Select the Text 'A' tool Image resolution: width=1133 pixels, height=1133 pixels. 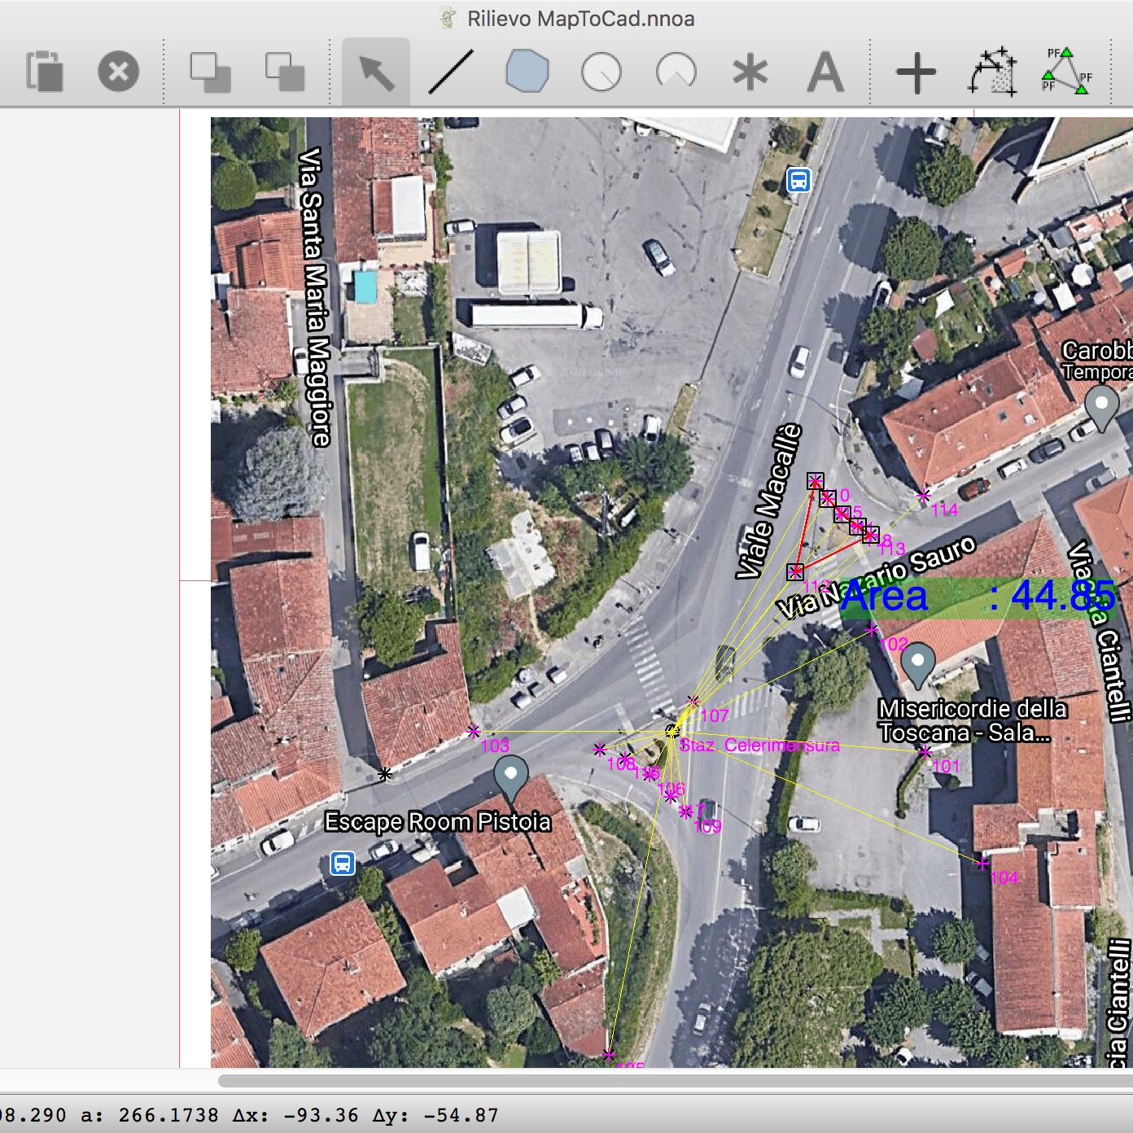pyautogui.click(x=825, y=72)
